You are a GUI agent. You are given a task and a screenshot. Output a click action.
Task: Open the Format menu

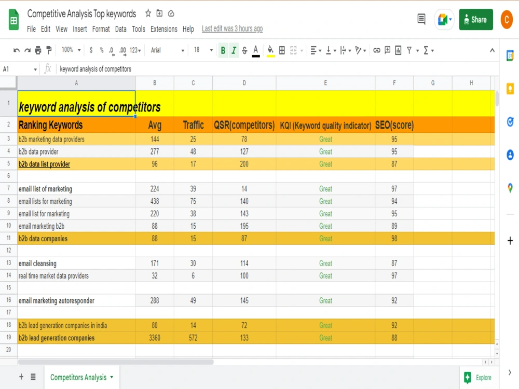coord(101,29)
